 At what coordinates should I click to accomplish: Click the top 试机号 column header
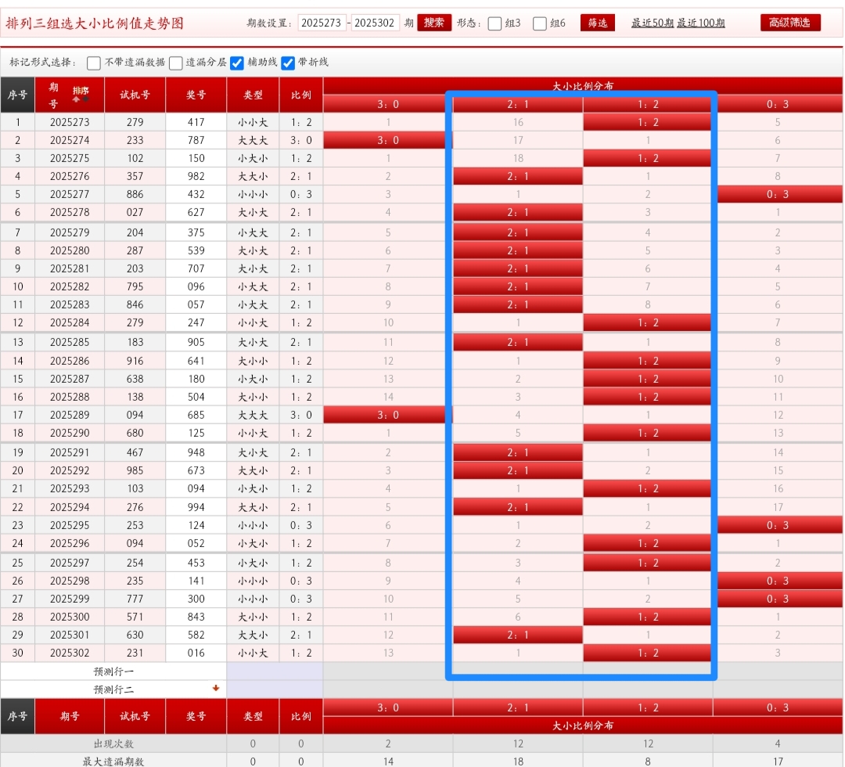[135, 95]
